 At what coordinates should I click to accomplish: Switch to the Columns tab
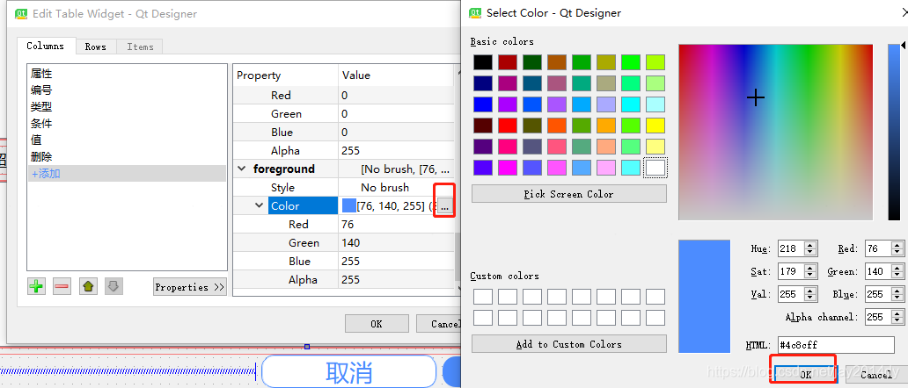pos(46,47)
